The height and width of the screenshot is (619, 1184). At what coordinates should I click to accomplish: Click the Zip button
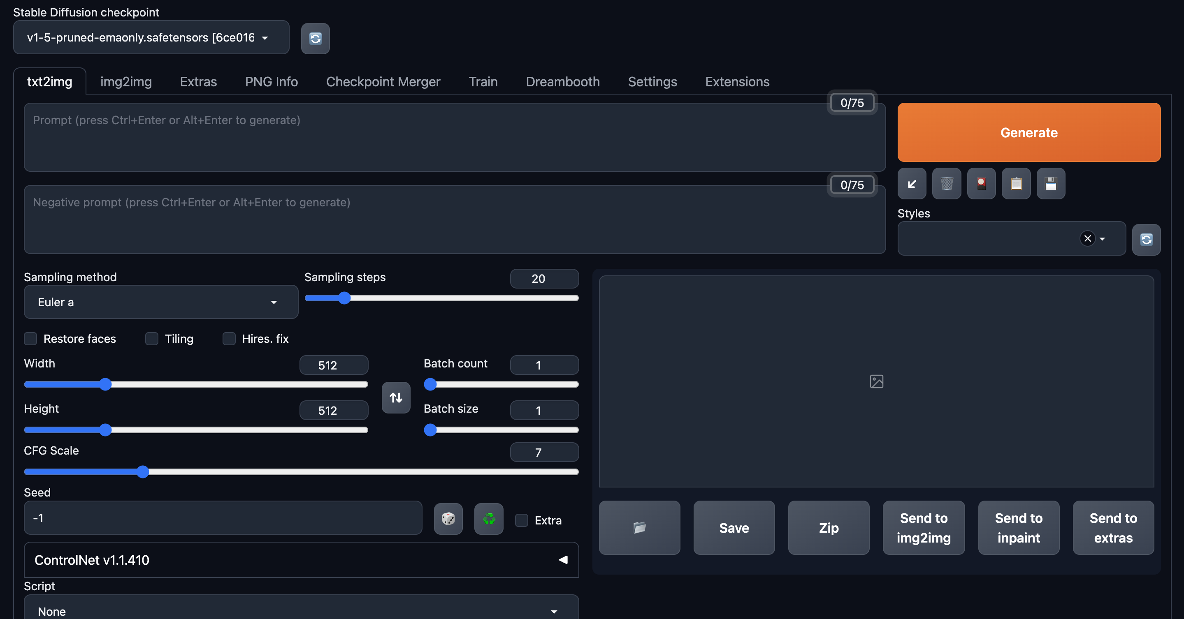pos(829,528)
